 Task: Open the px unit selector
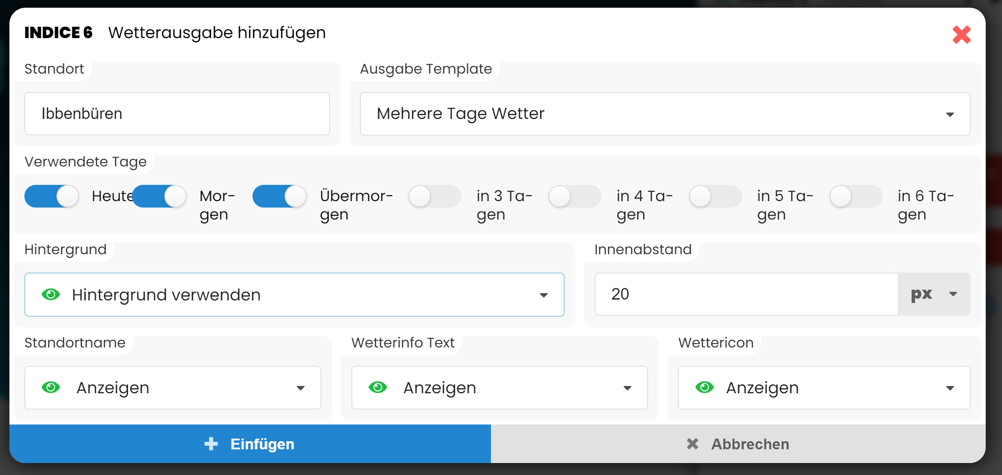click(x=934, y=294)
